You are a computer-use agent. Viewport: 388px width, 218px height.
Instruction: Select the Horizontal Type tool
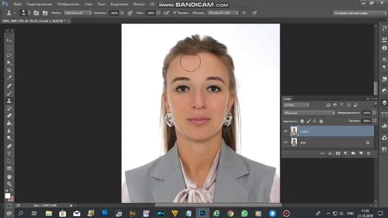[9, 153]
